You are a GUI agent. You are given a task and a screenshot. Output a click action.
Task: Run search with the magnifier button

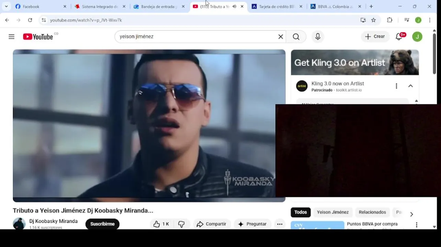296,37
